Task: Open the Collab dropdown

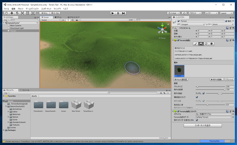Action: pyautogui.click(x=174, y=13)
